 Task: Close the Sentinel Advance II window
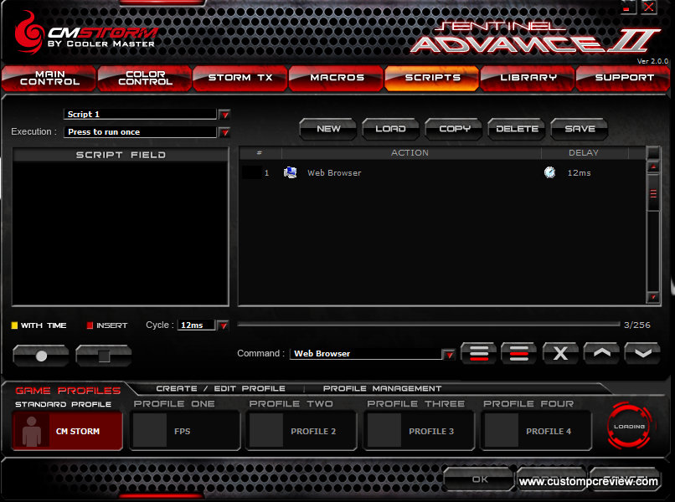649,8
